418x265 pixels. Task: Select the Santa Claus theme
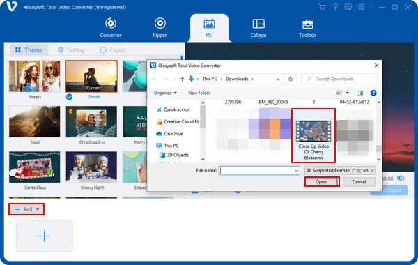click(x=35, y=167)
